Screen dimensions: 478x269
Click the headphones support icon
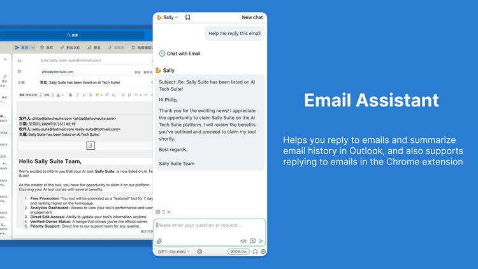255,252
